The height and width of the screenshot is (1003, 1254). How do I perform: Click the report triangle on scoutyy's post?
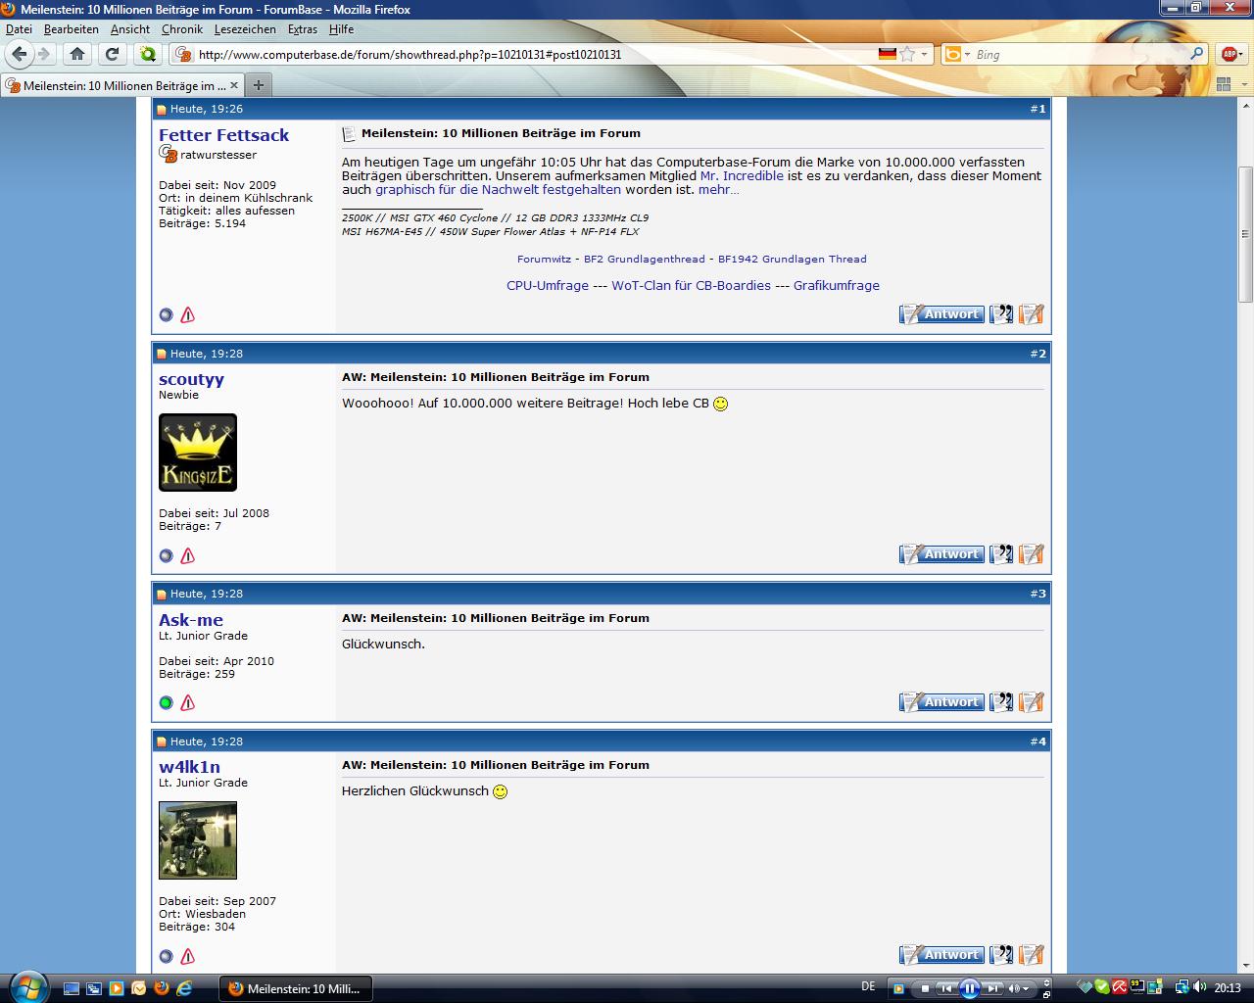188,555
